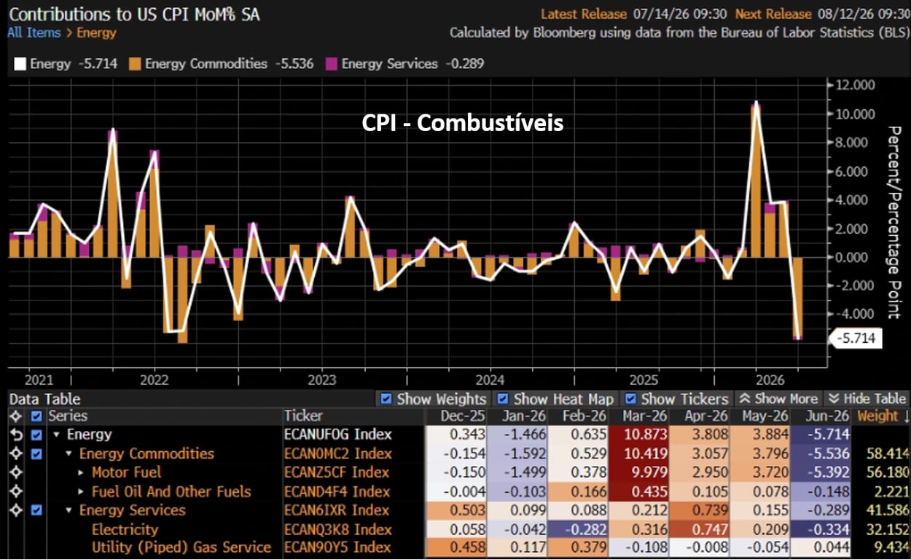Click the 9.979 Motor Fuel cell
The image size is (911, 559).
point(639,472)
